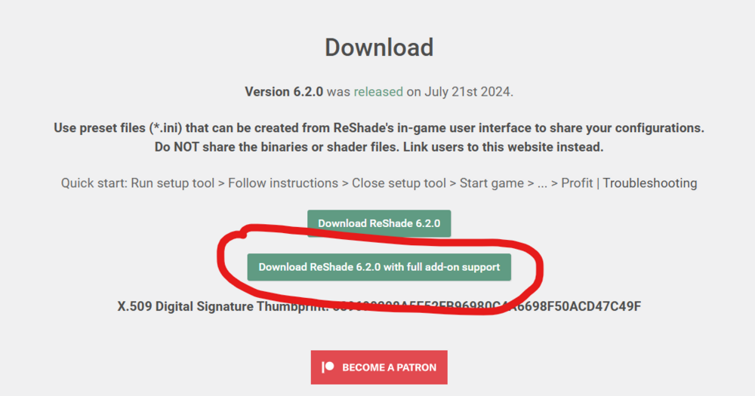Select the bold 'Version 6.2.0' text

(284, 91)
